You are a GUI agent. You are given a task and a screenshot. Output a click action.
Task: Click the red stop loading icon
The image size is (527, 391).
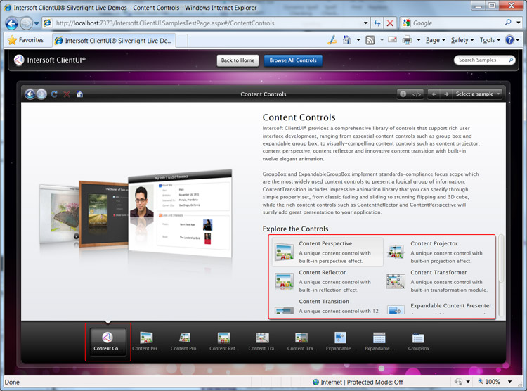tap(390, 23)
